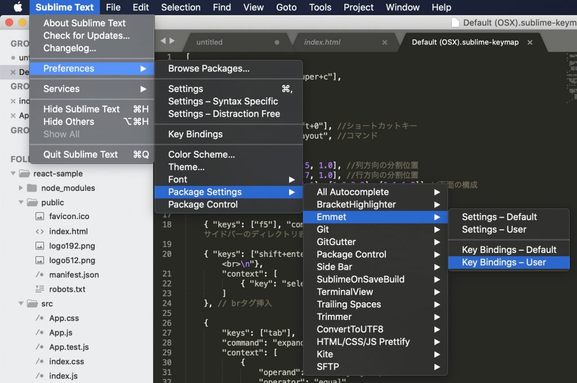Select Settings – Distraction Free

coord(229,114)
